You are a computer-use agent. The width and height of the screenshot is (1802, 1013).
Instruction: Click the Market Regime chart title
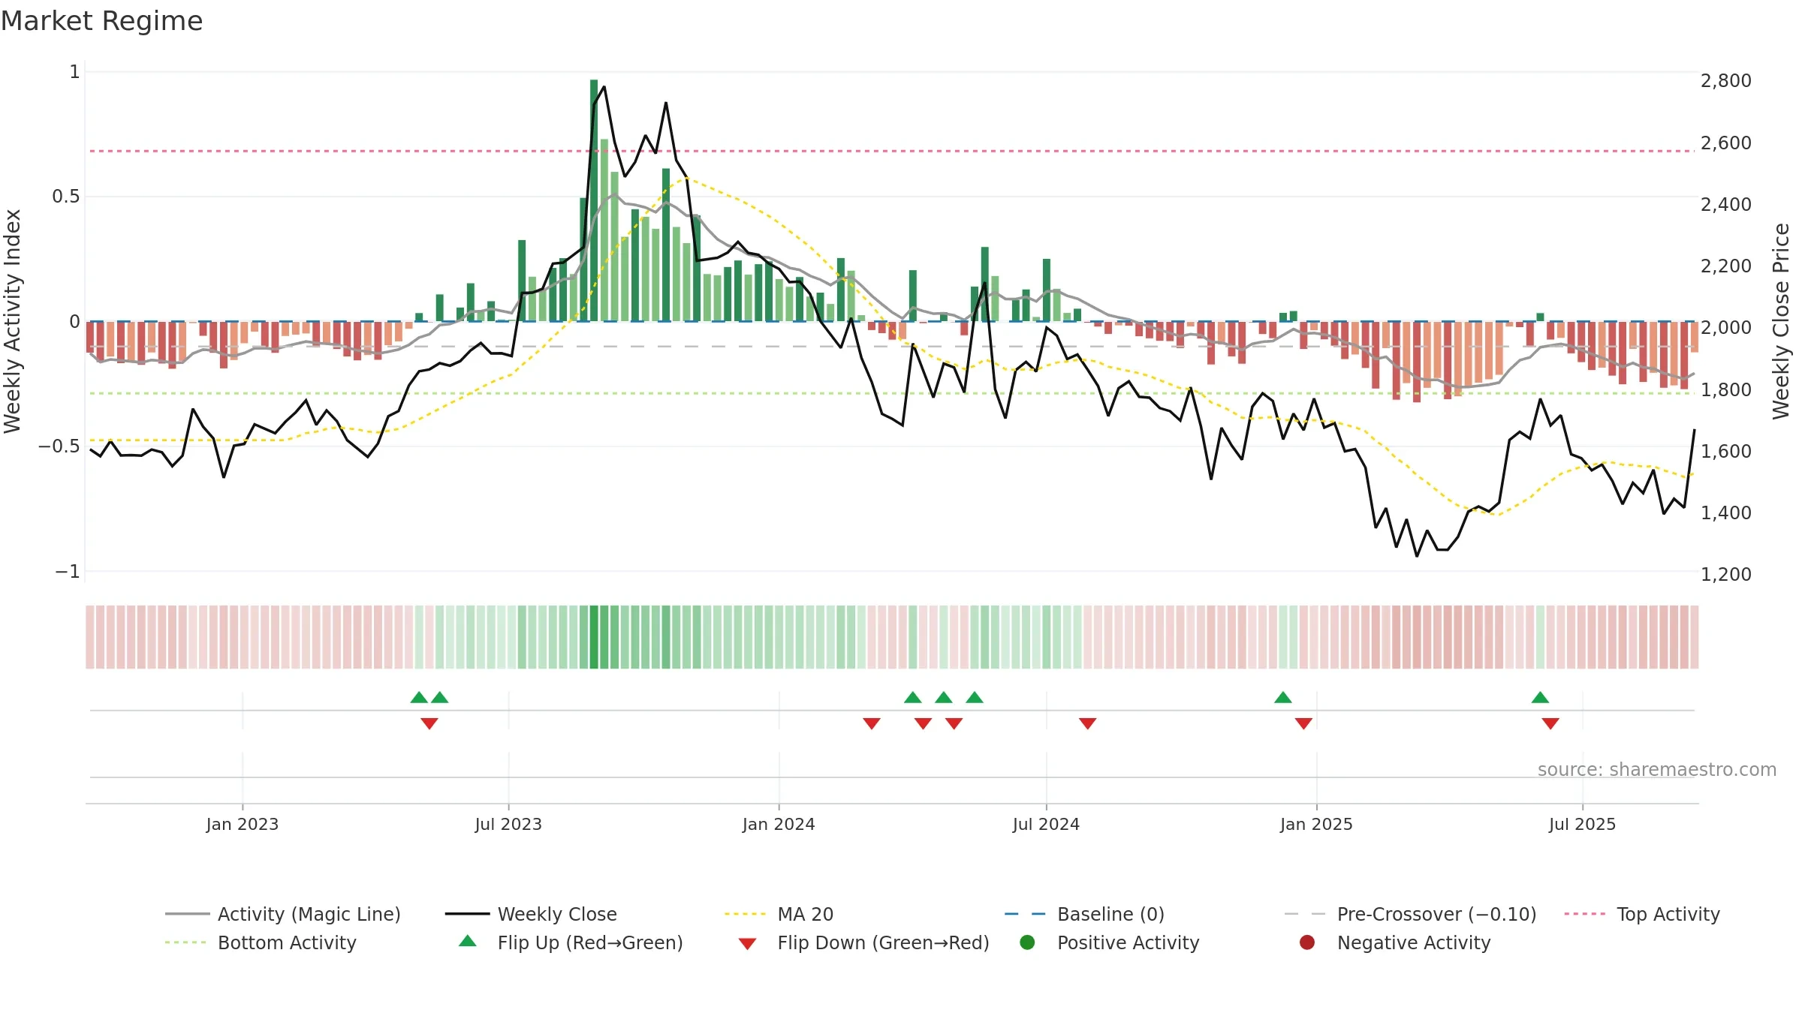[x=102, y=21]
